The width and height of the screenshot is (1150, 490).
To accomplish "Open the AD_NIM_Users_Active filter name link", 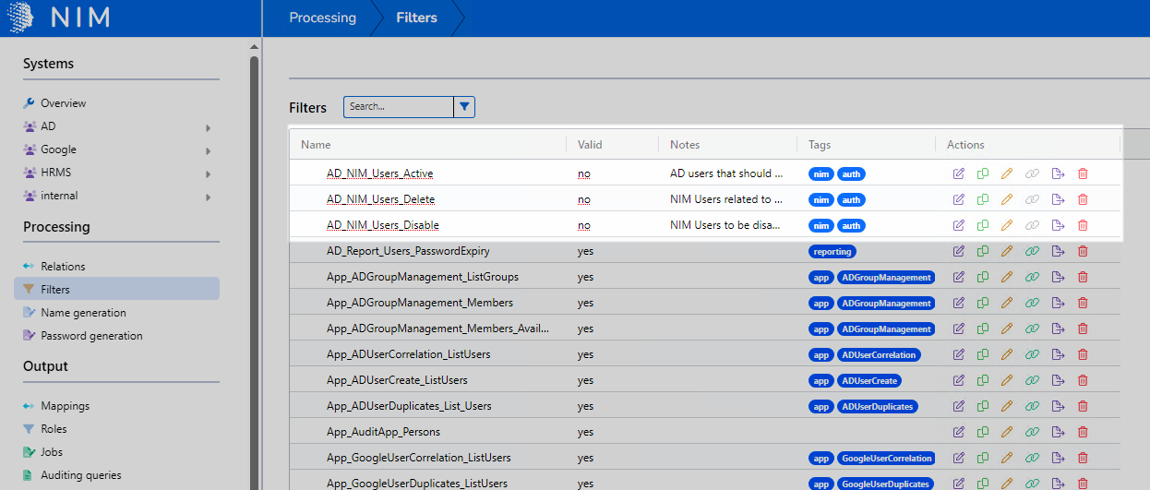I will pyautogui.click(x=379, y=173).
